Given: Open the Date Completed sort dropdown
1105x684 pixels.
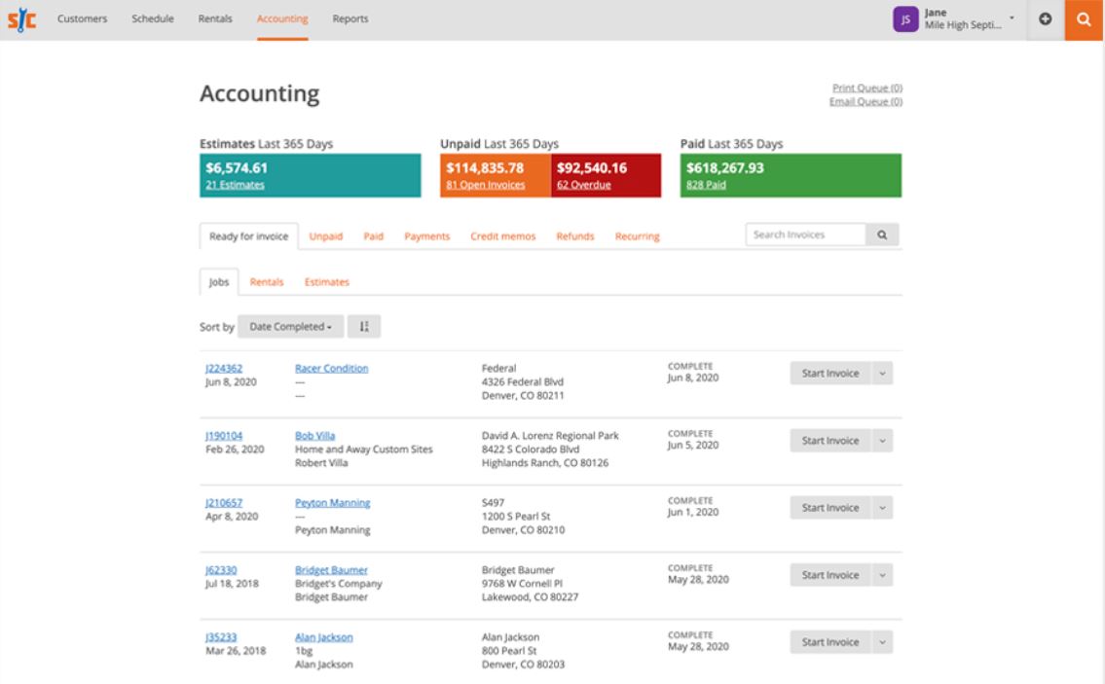Looking at the screenshot, I should pos(290,326).
